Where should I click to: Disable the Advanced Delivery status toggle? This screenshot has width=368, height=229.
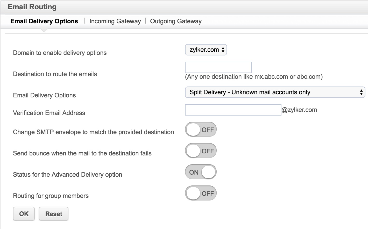(201, 172)
